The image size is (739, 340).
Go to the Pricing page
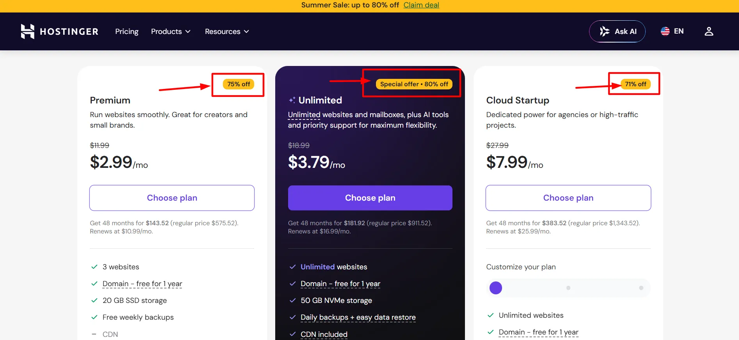[x=127, y=31]
